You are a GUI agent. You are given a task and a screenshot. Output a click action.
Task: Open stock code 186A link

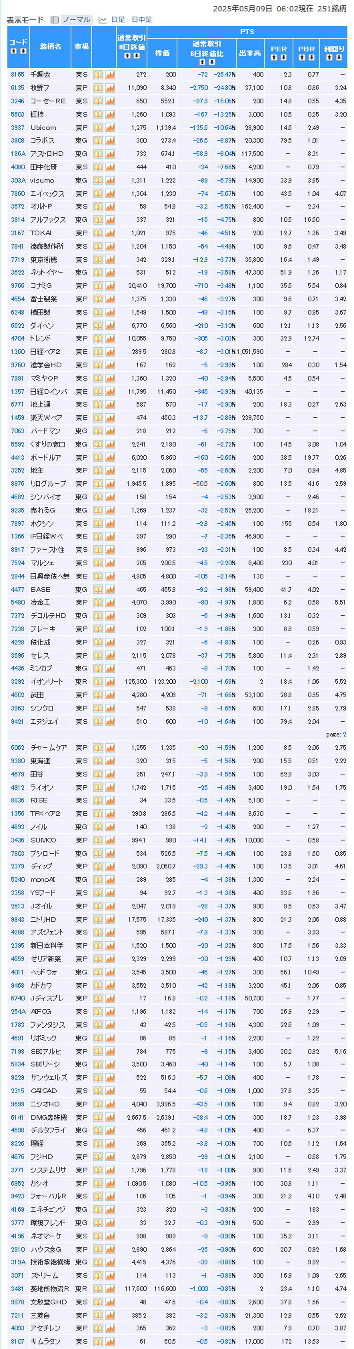coord(17,154)
